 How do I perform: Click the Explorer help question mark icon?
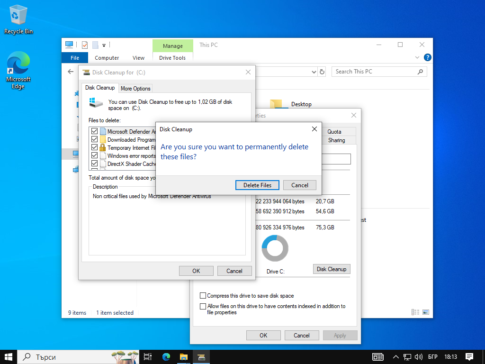coord(428,57)
